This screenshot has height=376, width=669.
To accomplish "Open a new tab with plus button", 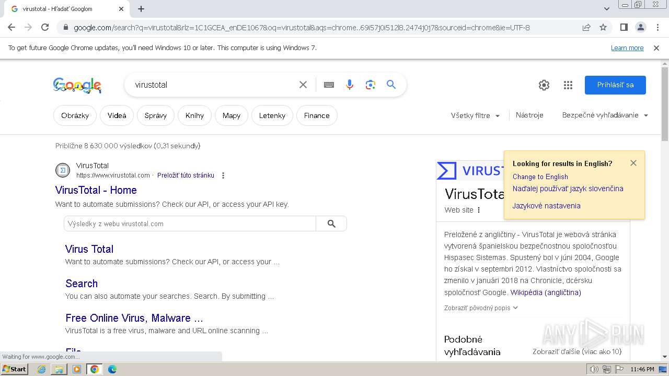I will (141, 9).
